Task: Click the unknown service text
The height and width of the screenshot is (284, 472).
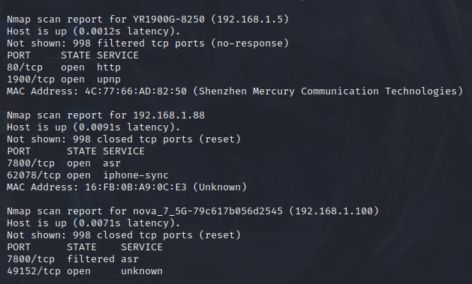Action: pyautogui.click(x=142, y=271)
